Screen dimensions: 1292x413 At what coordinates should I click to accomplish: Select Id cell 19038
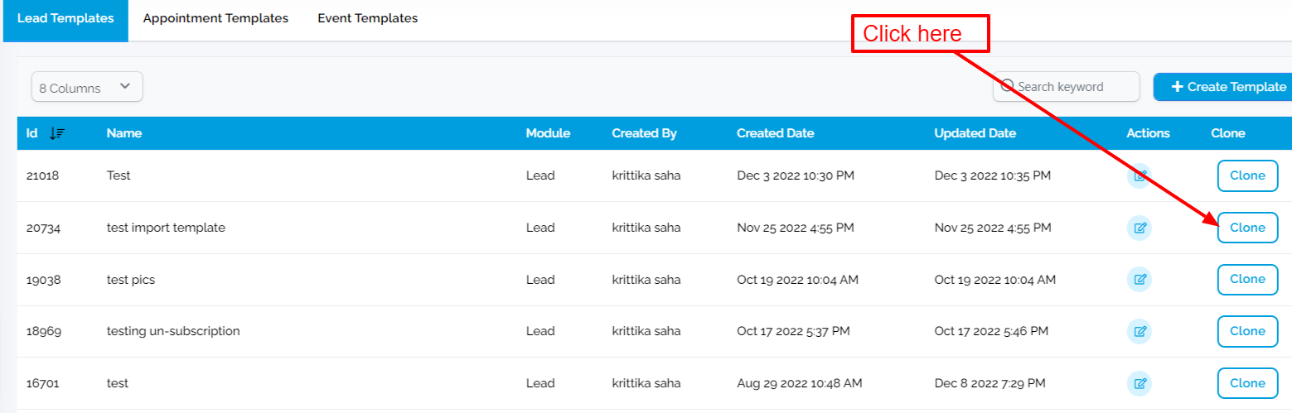click(44, 280)
